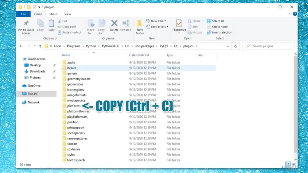308x173 pixels.
Task: Click the properties quick access toolbar icon
Action: [34, 7]
